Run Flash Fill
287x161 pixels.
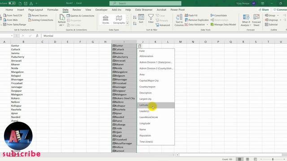[x=191, y=16]
